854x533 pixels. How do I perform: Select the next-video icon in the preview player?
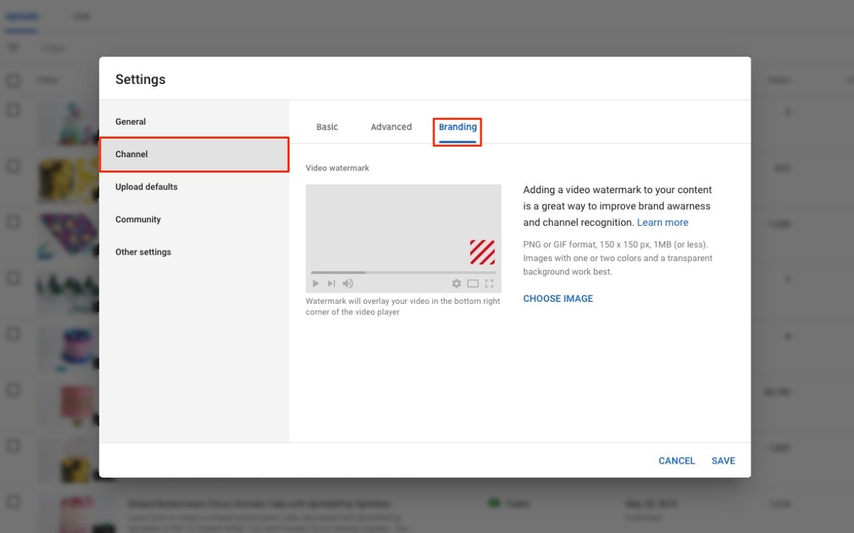coord(332,283)
